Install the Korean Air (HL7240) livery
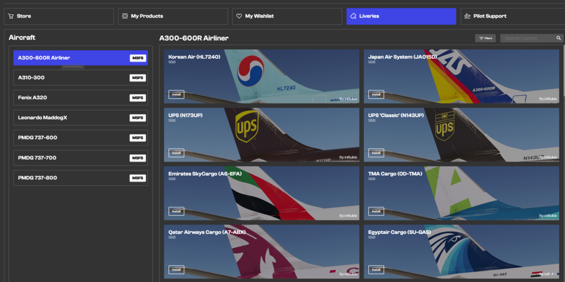Screen dimensions: 565x282 point(176,94)
